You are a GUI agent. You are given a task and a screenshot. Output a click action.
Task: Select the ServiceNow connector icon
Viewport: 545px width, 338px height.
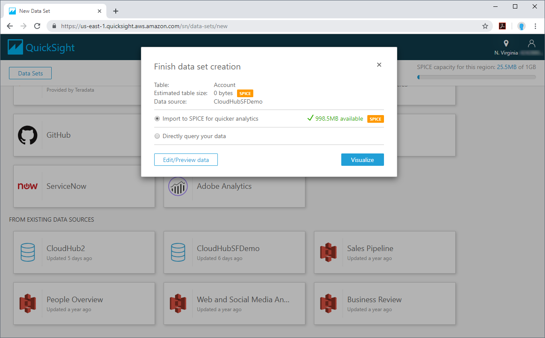(x=28, y=186)
